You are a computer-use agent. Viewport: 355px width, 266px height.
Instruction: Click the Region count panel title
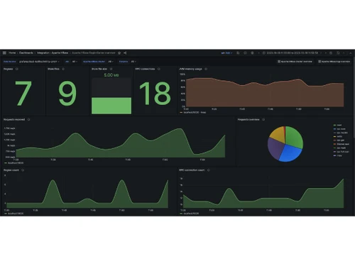[x=11, y=170]
